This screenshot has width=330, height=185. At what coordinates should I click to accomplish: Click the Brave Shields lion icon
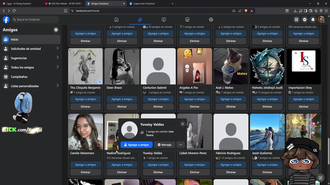pyautogui.click(x=246, y=11)
